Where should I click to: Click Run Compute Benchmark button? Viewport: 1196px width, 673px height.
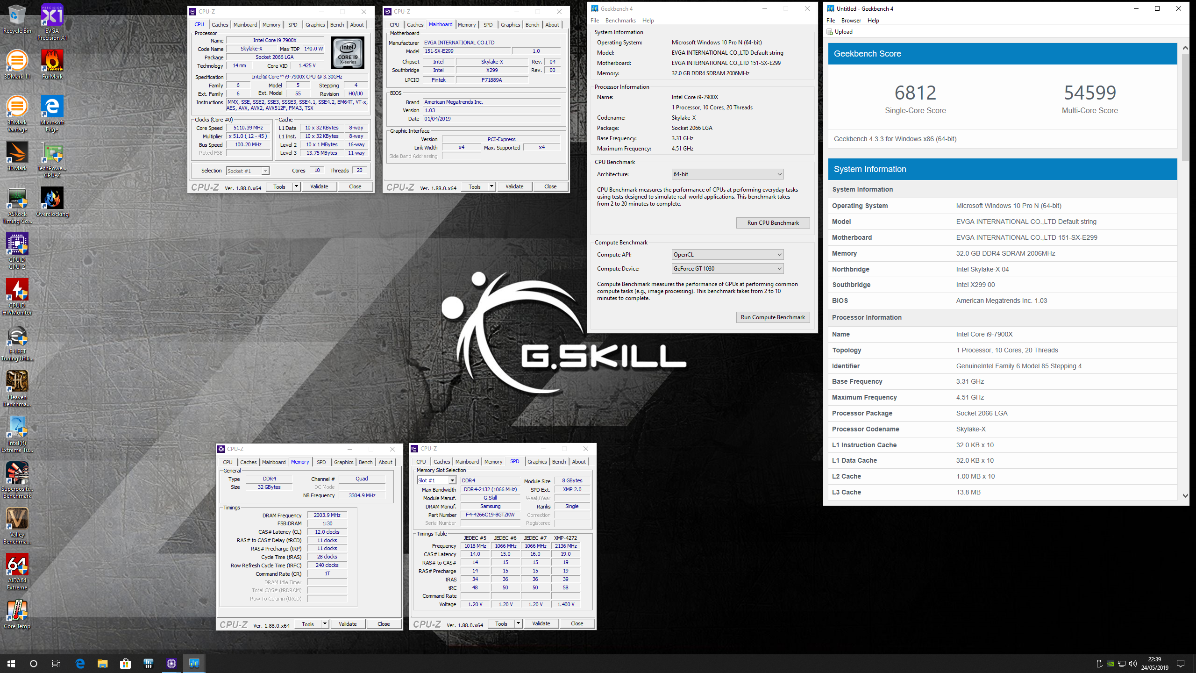point(773,317)
